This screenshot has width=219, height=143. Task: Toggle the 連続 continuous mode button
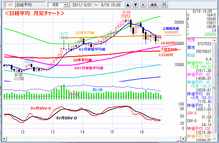point(153,5)
